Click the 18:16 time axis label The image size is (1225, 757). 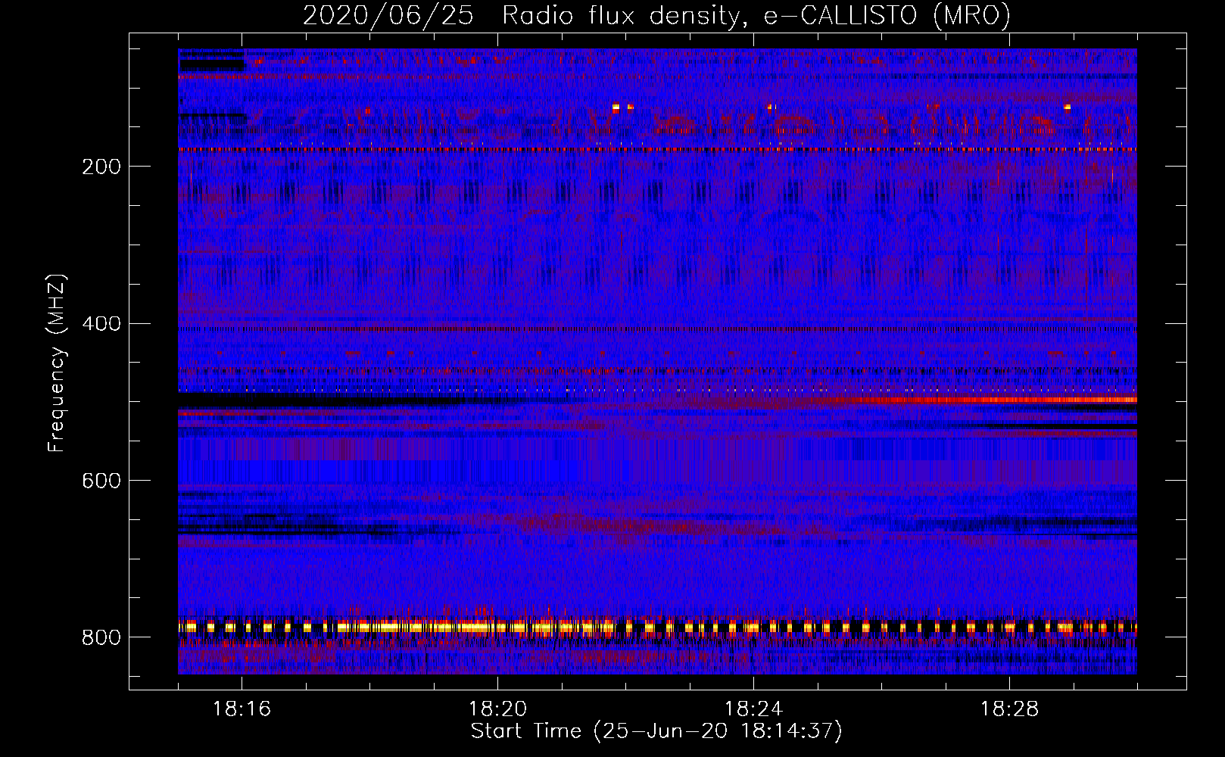pos(242,709)
